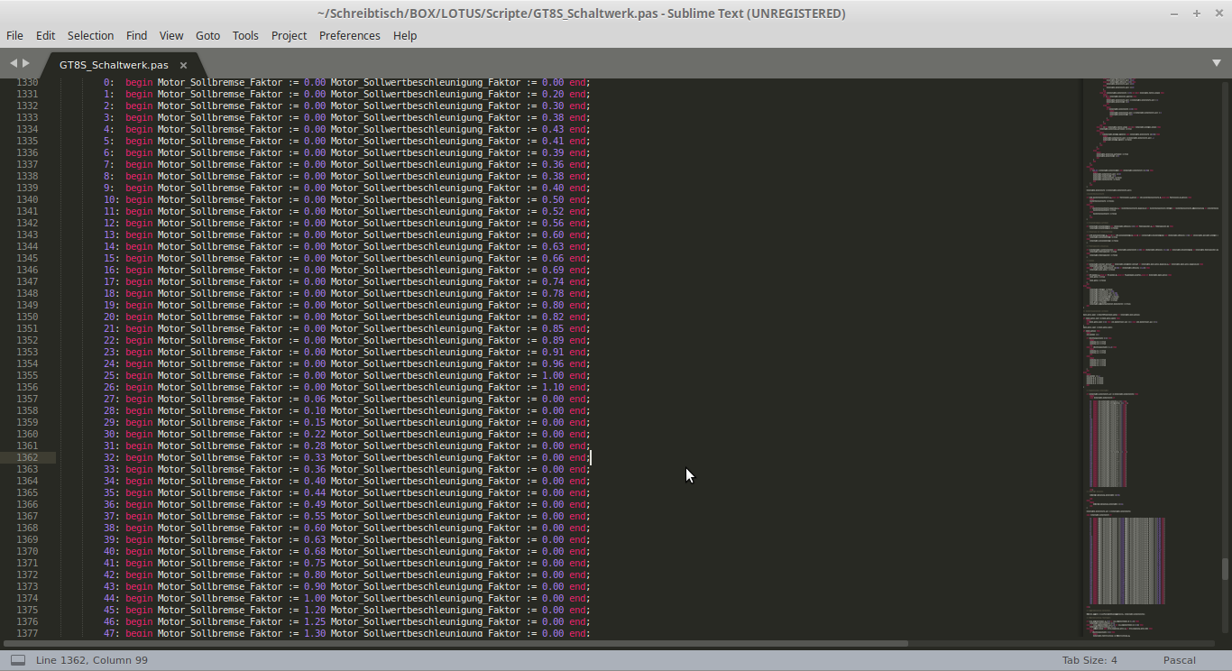The width and height of the screenshot is (1232, 671).
Task: Select the GT8S_Schaltwerk.pas tab
Action: (x=114, y=65)
